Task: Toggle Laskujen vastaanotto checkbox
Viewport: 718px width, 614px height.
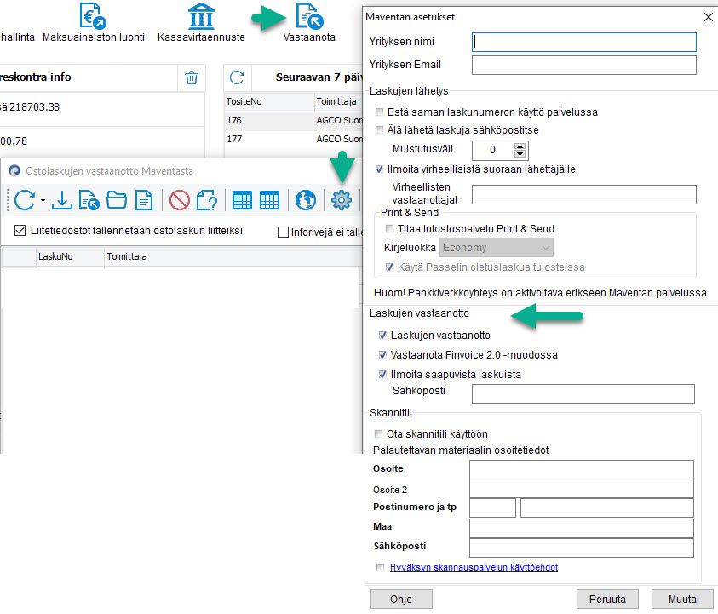Action: tap(382, 336)
